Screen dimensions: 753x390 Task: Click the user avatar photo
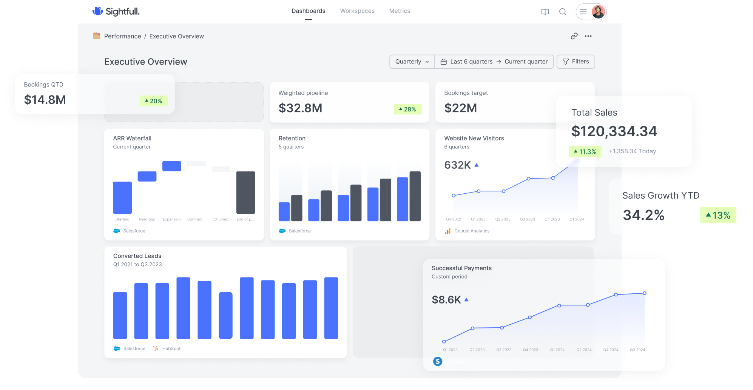pyautogui.click(x=598, y=12)
